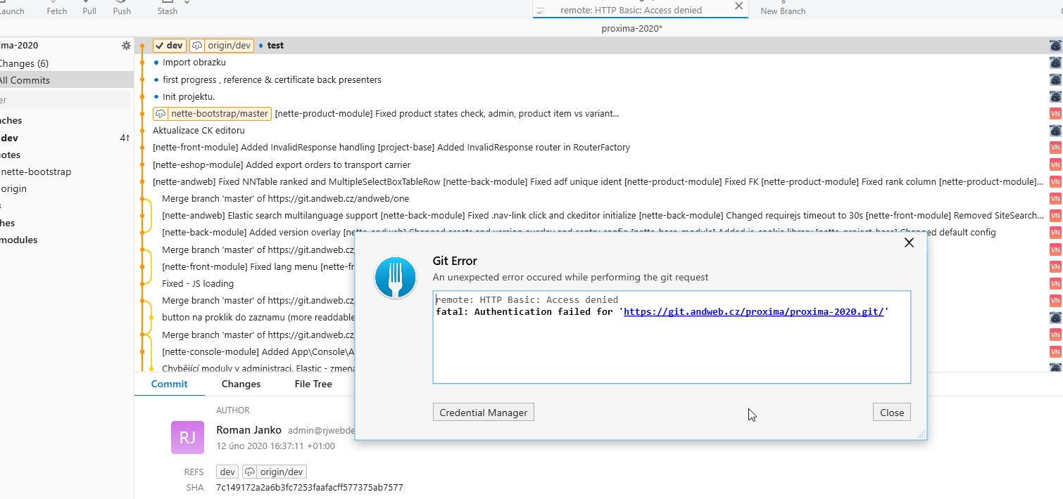Close the Git Error dialog with X
The width and height of the screenshot is (1063, 499).
tap(909, 242)
